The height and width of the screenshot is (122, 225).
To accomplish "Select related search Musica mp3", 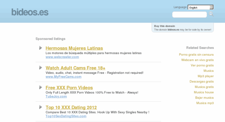I will 205,103.
